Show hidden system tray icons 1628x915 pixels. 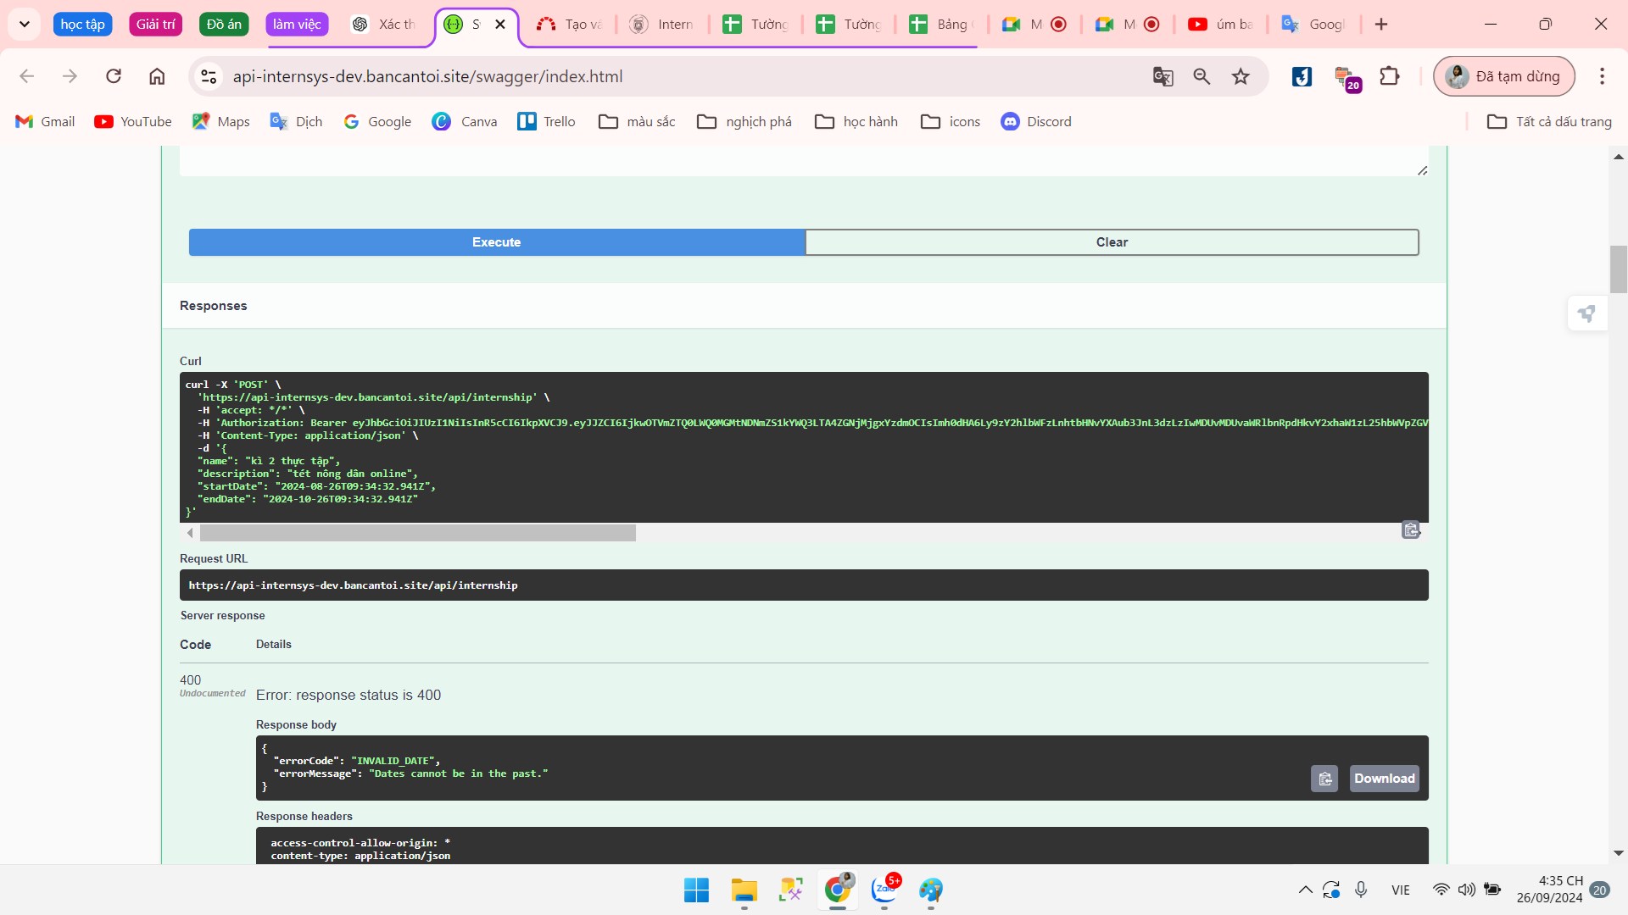click(x=1305, y=890)
